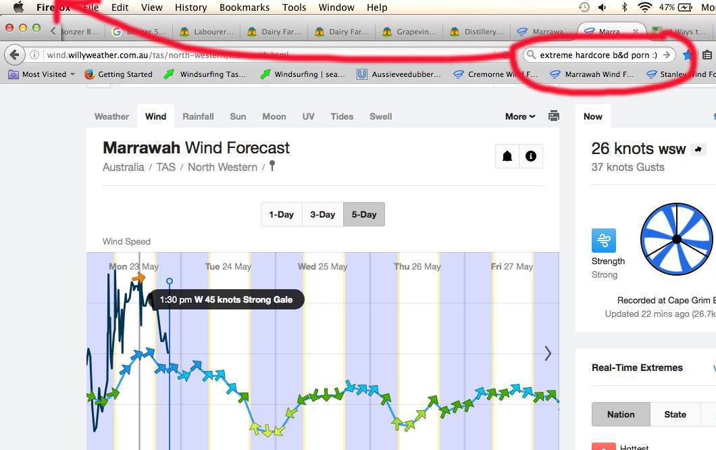Screen dimensions: 716x450
Task: Expand the More dropdown menu
Action: click(520, 116)
